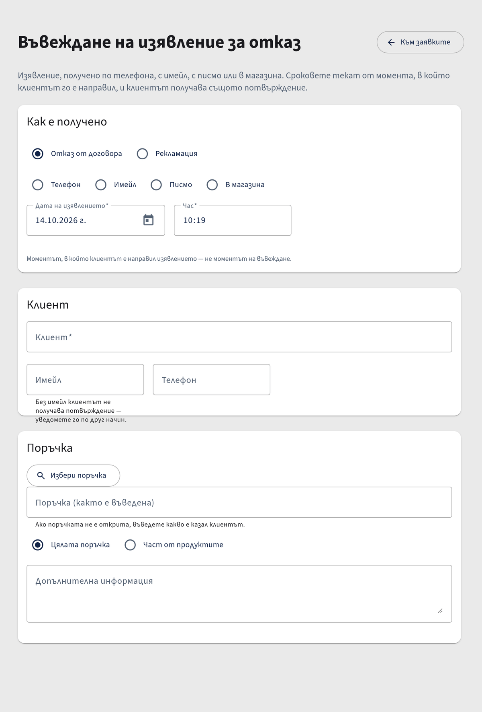
Task: Click the hint Без имейл клиентът не получава потвърждение
Action: [x=81, y=411]
